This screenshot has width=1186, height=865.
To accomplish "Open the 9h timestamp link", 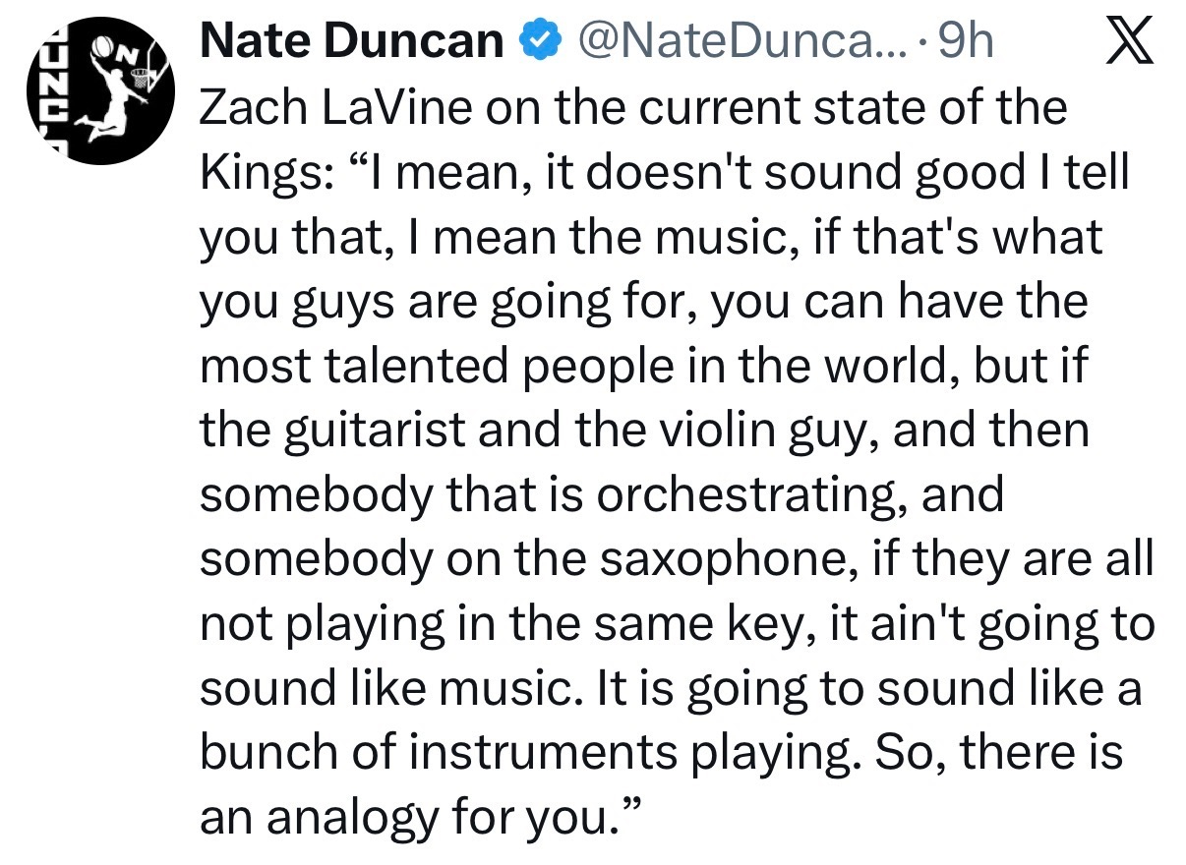I will [966, 41].
